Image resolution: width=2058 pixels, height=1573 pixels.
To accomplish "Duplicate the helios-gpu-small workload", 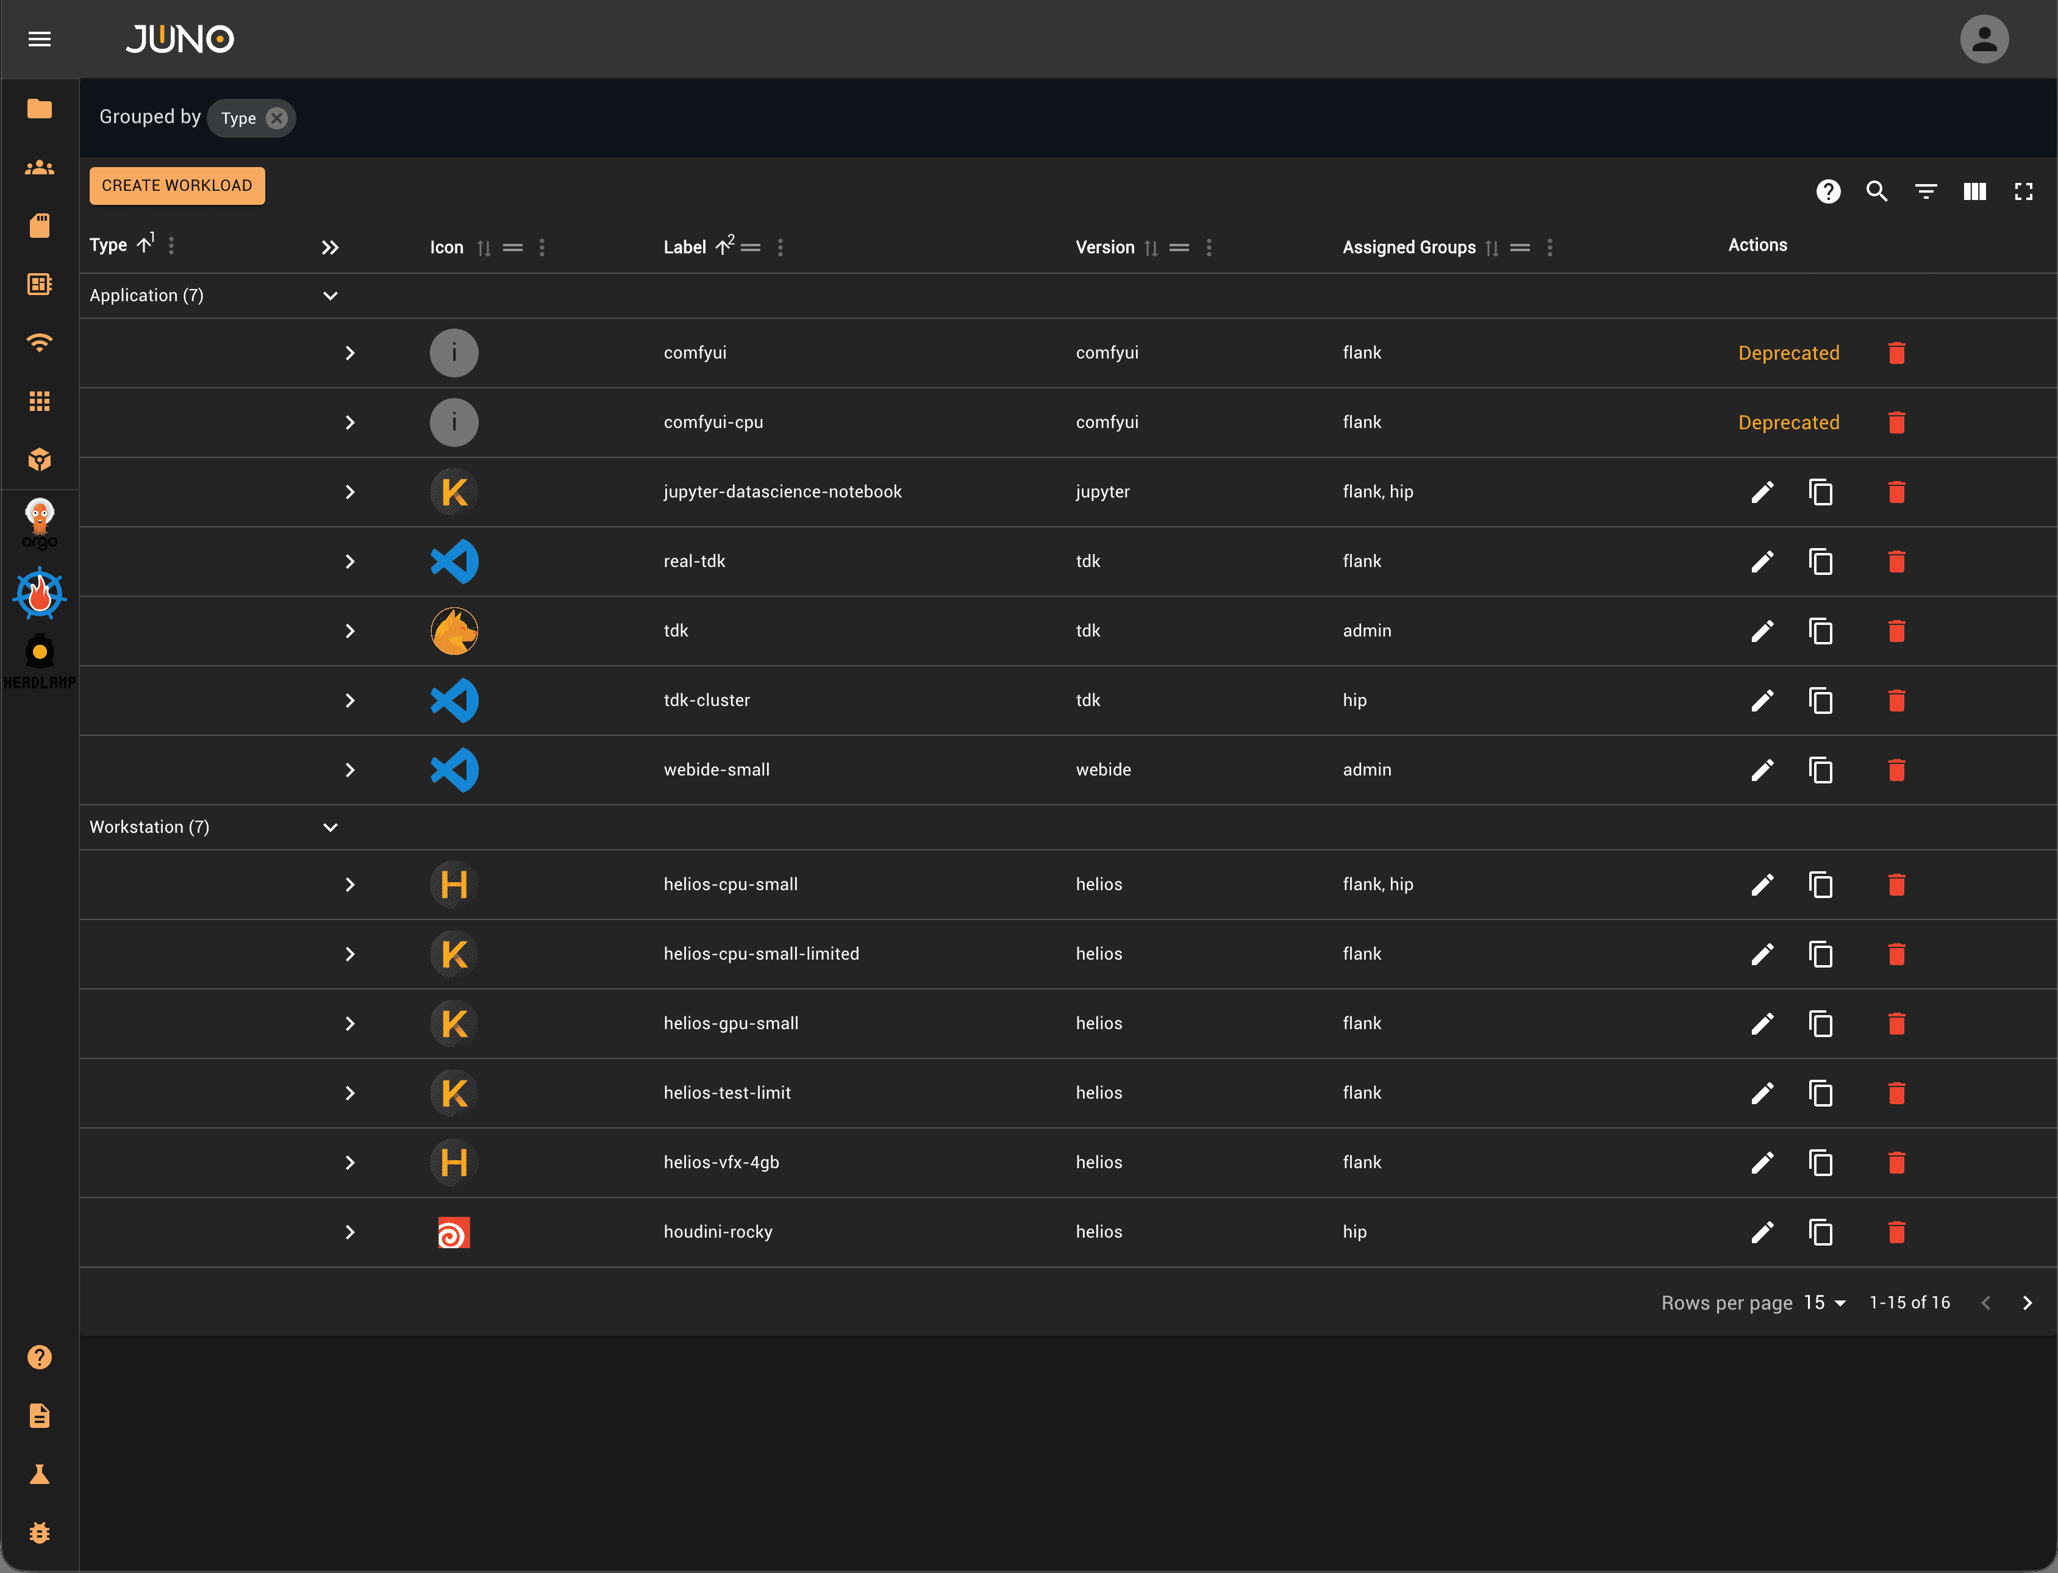I will point(1821,1024).
